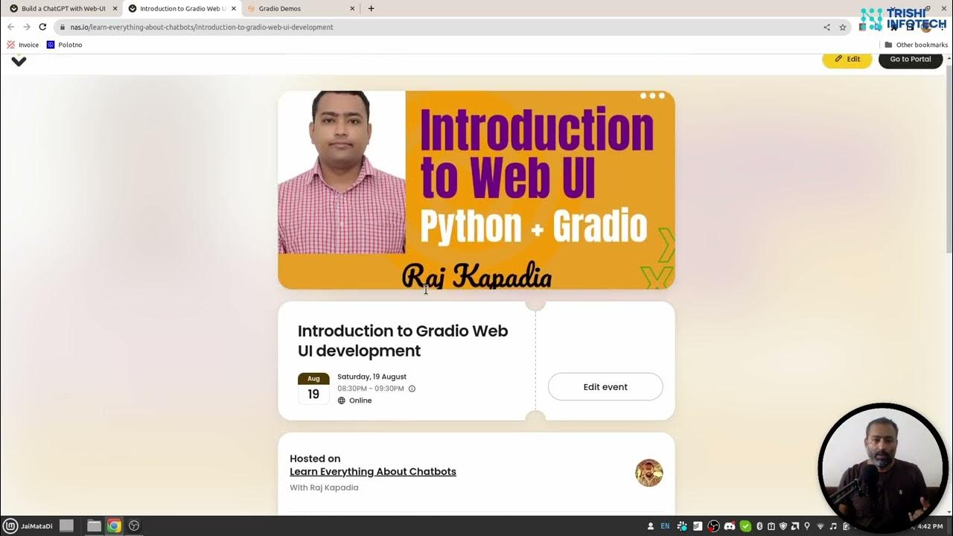953x536 pixels.
Task: Open Other bookmarks folder
Action: tap(916, 45)
